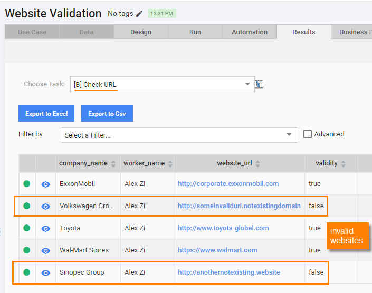Click Alex Zi in the Wal-Mart Stores row
Screen dimensions: 372x293
pyautogui.click(x=135, y=250)
